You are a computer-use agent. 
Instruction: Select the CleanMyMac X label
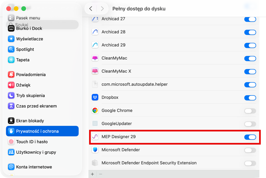coord(116,71)
